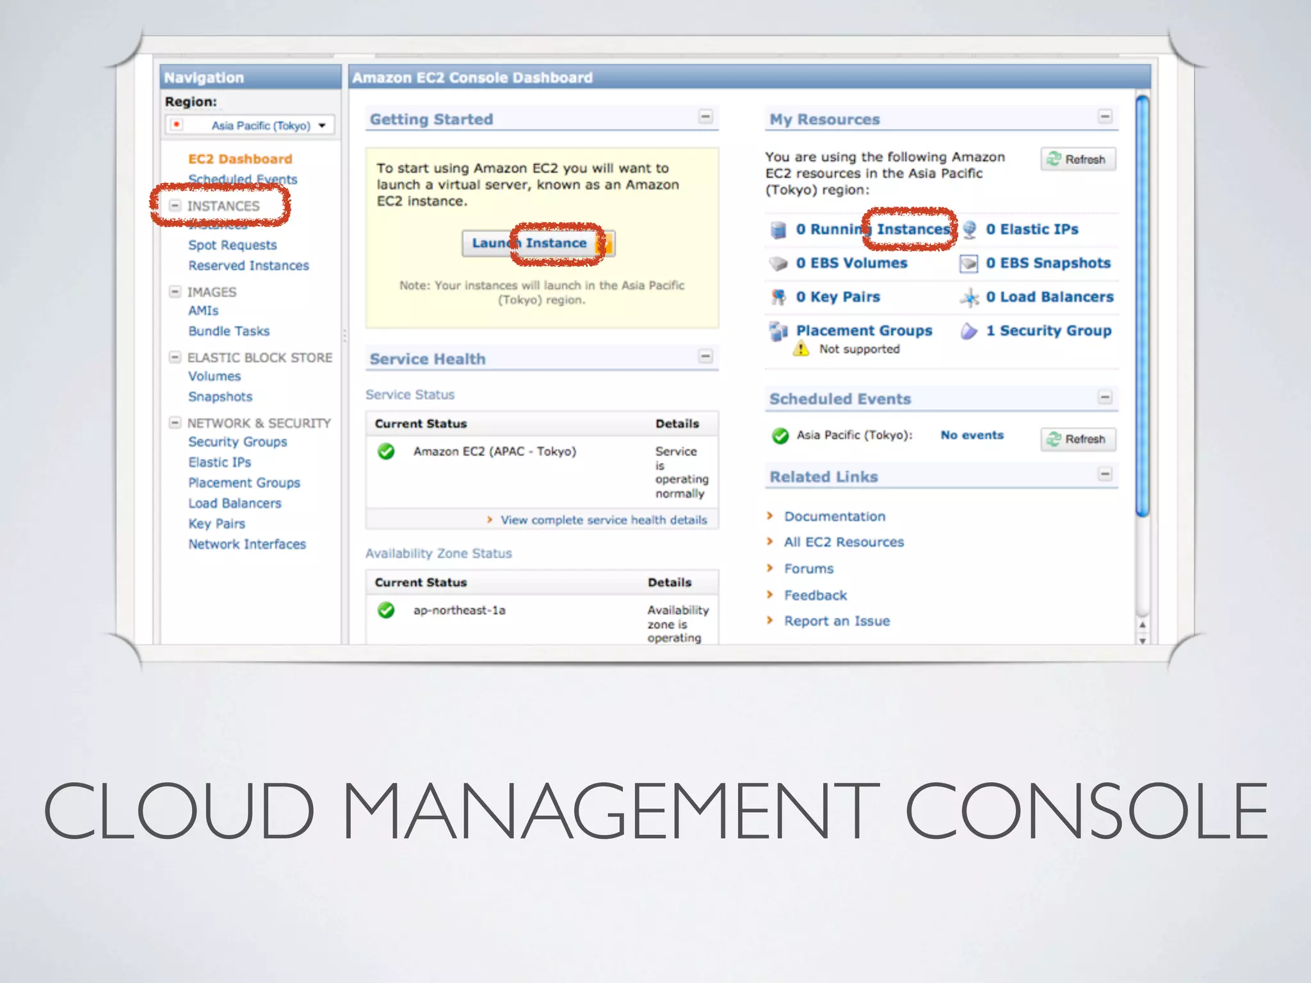The width and height of the screenshot is (1311, 983).
Task: Open All EC2 Resources link
Action: coord(844,542)
